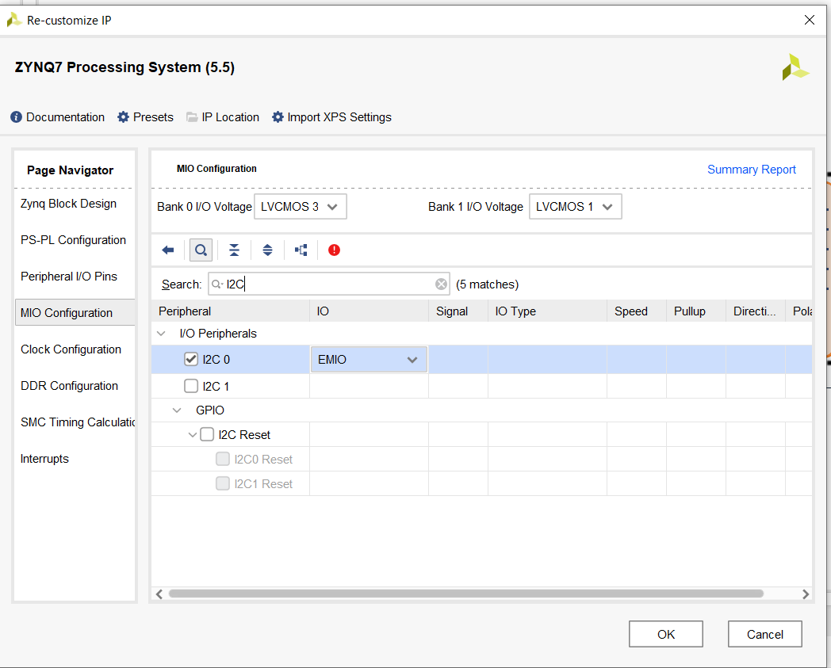Click the Expand All toolbar icon
The height and width of the screenshot is (668, 831).
[268, 250]
